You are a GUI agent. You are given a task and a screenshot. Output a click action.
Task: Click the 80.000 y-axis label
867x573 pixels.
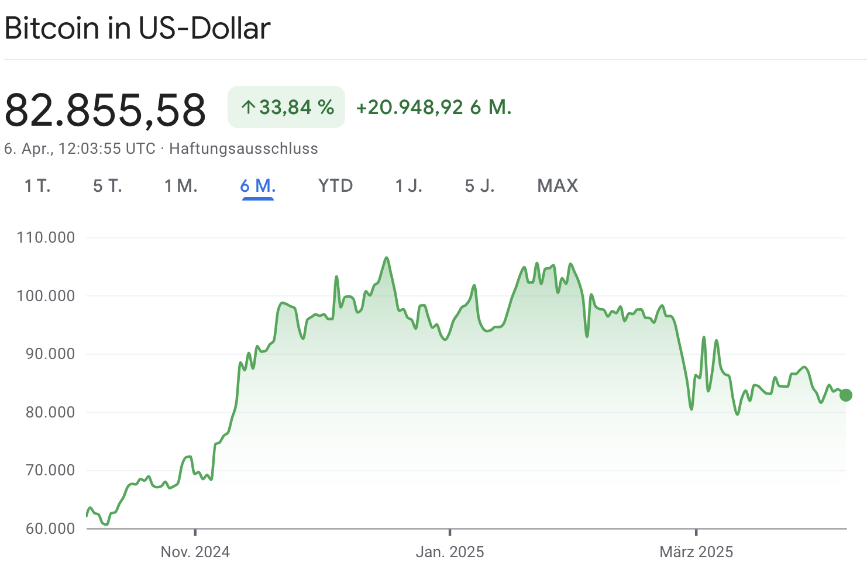click(50, 412)
